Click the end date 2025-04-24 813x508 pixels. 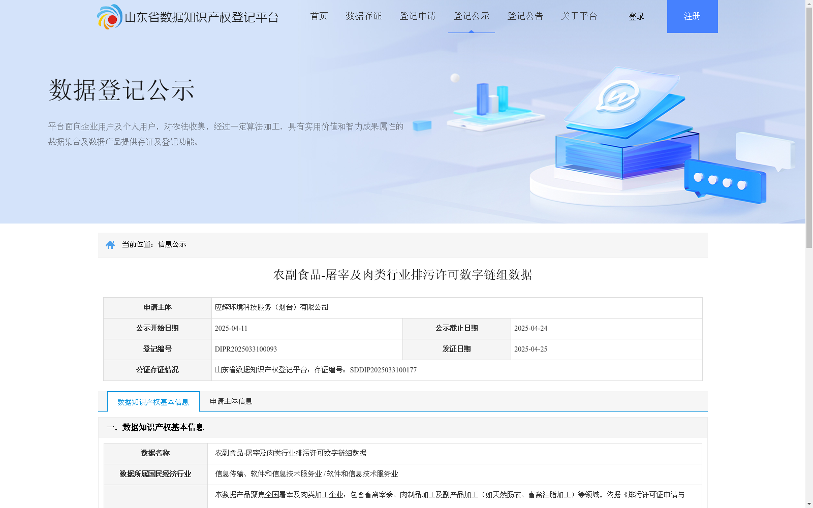(x=531, y=329)
